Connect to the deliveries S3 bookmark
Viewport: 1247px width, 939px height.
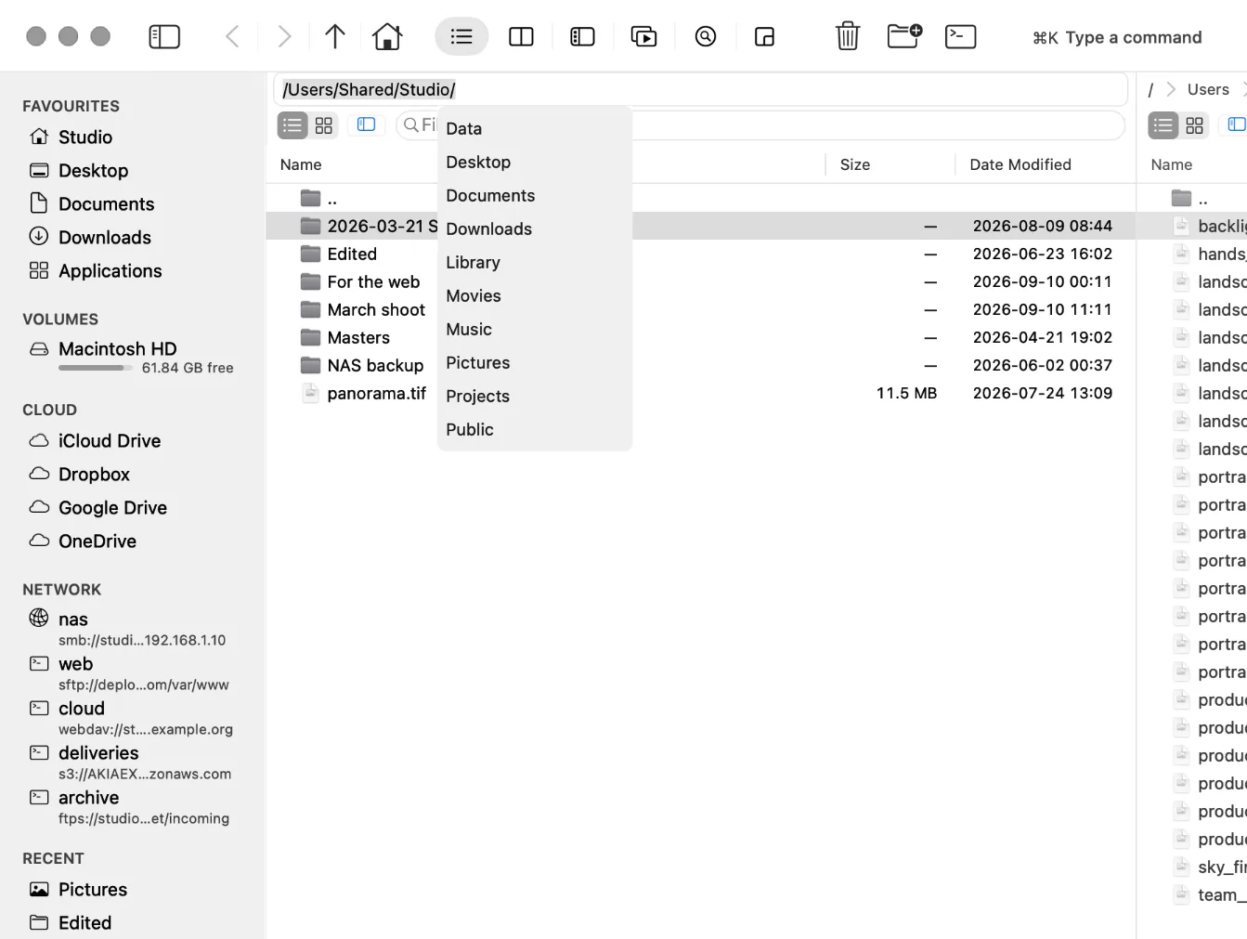[x=132, y=763]
